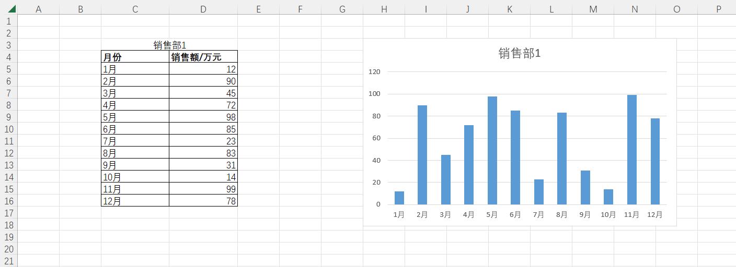The image size is (736, 267).
Task: Select the cell containing 3月 in table
Action: pyautogui.click(x=135, y=93)
